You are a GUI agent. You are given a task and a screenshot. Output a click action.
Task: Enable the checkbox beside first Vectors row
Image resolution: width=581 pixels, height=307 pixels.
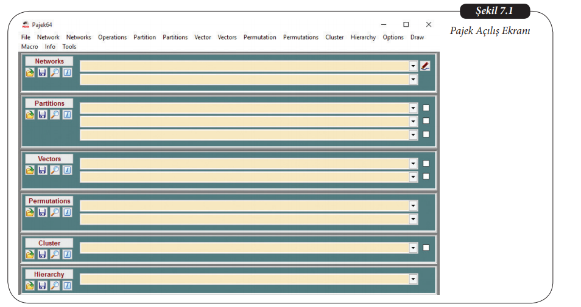coord(426,163)
